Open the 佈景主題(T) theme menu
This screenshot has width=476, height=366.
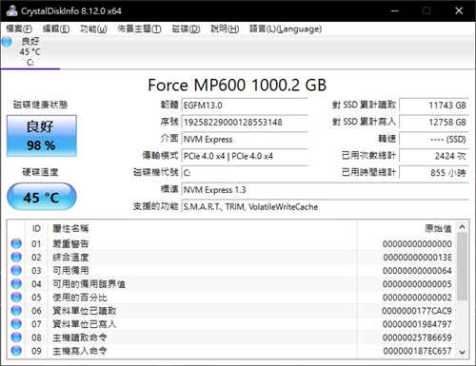(139, 29)
